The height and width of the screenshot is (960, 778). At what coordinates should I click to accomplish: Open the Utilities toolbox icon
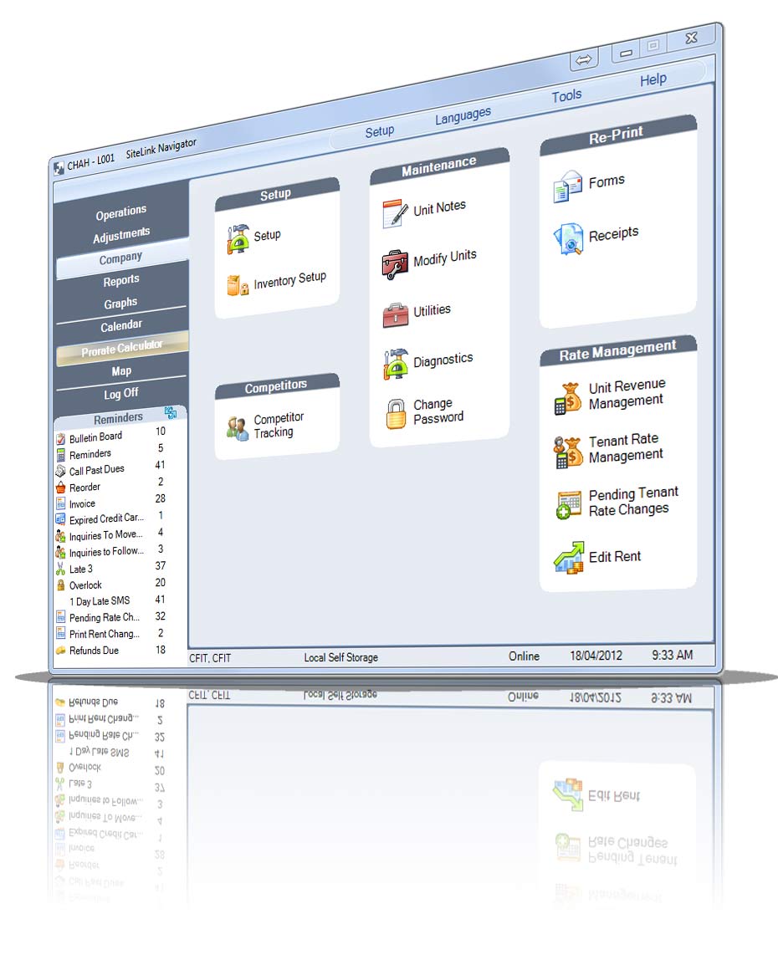(395, 314)
